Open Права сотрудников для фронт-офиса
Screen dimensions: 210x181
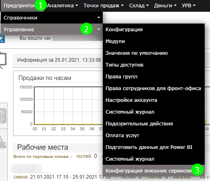pyautogui.click(x=154, y=88)
